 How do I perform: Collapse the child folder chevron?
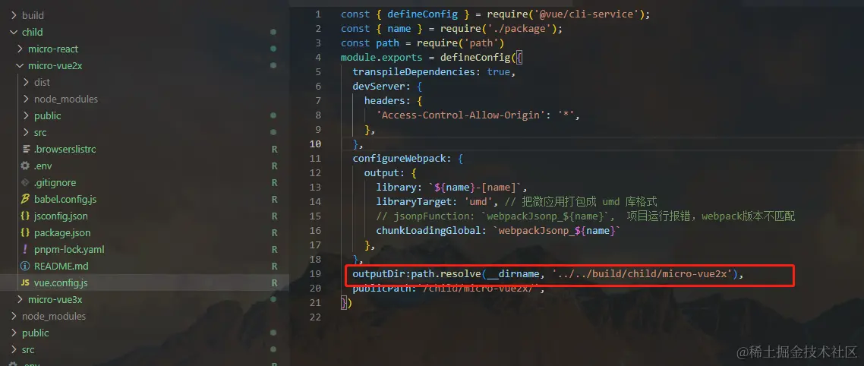[14, 32]
